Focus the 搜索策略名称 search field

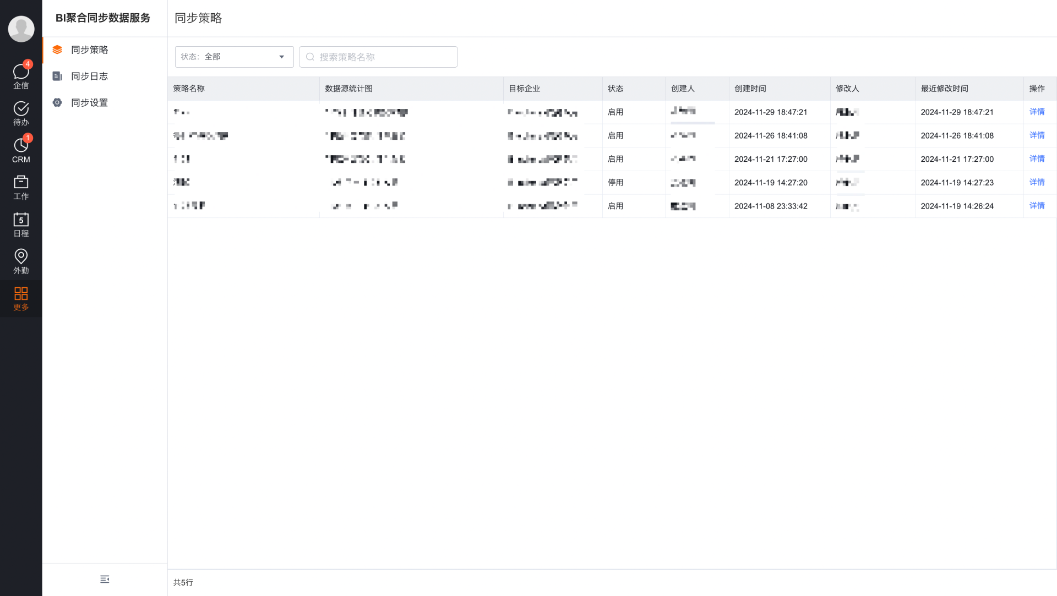(x=378, y=57)
